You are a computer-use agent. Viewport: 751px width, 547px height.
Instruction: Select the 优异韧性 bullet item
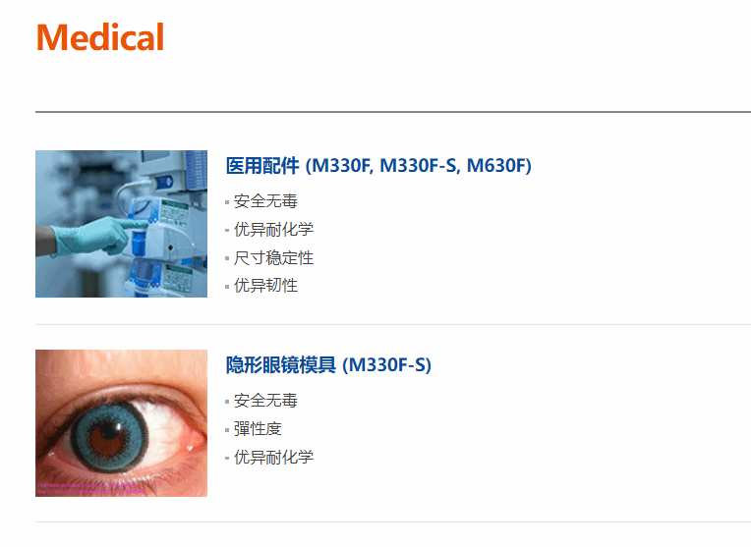pyautogui.click(x=265, y=286)
